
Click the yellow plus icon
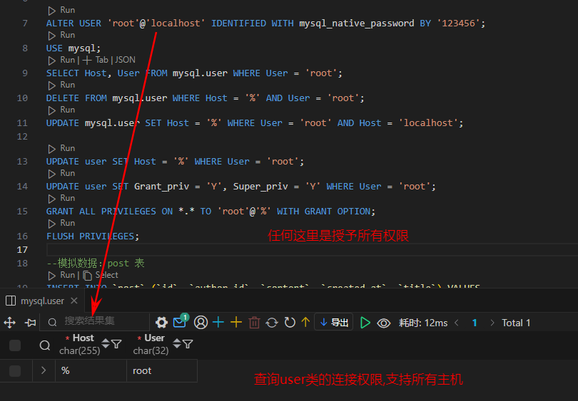236,322
